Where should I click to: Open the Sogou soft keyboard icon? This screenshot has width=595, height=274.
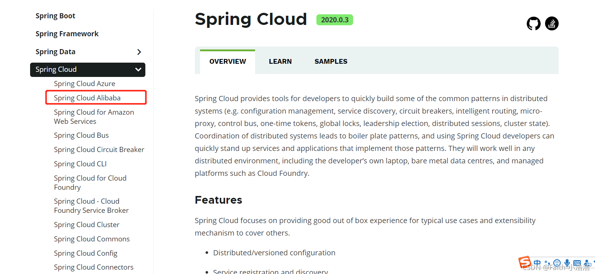tap(577, 263)
